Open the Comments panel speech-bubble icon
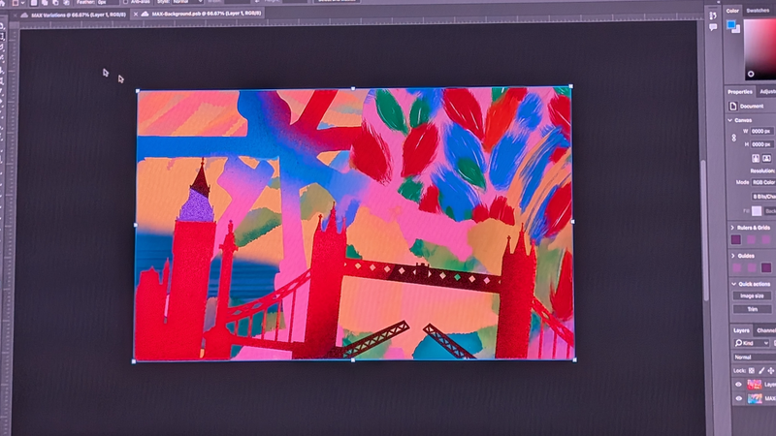776x436 pixels. click(x=713, y=28)
